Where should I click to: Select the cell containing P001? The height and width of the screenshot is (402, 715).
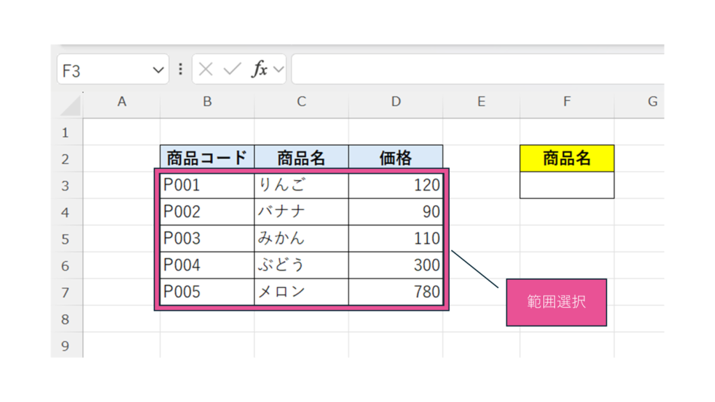[x=207, y=185]
